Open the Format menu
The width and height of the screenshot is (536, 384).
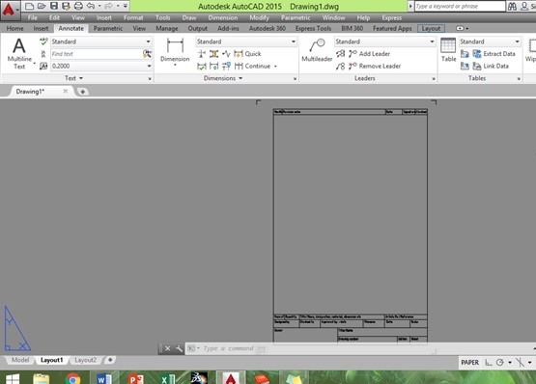click(133, 17)
